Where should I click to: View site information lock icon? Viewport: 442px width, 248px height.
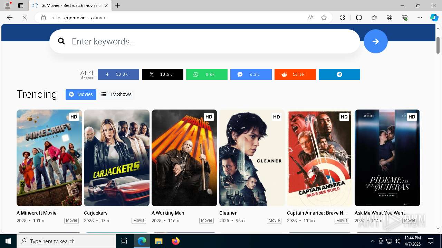tap(43, 18)
